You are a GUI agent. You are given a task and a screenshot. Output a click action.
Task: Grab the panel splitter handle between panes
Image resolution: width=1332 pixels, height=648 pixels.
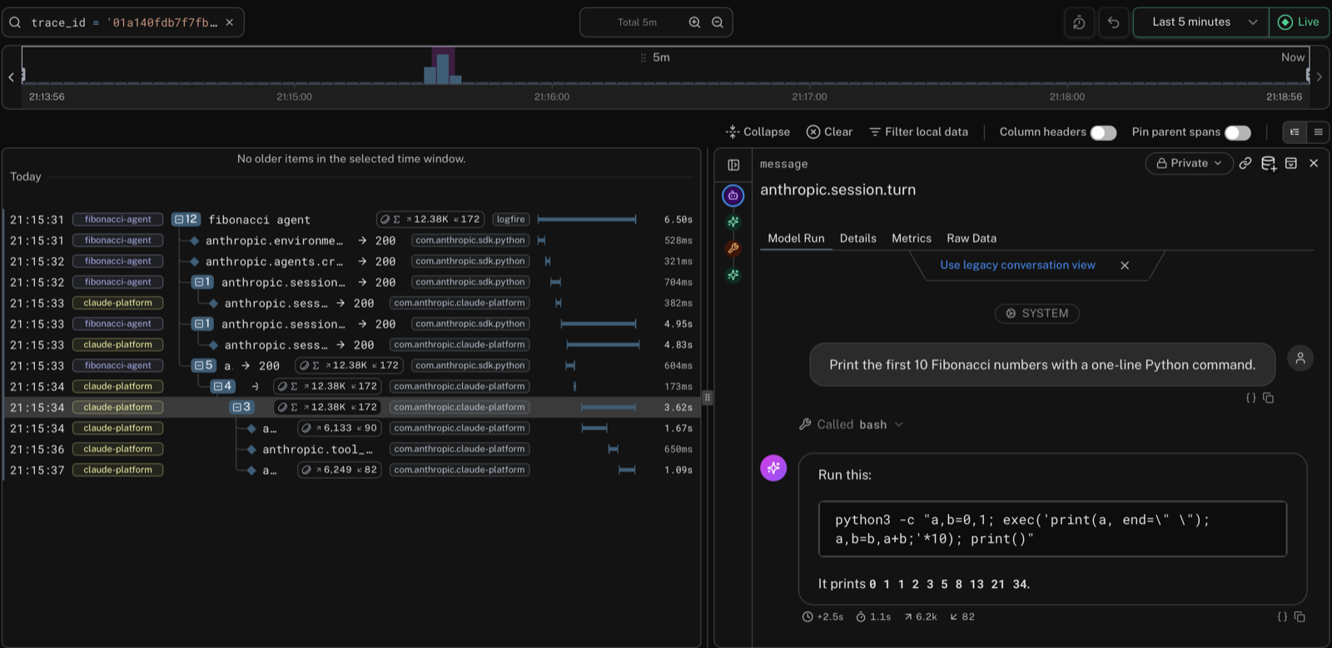(x=708, y=398)
